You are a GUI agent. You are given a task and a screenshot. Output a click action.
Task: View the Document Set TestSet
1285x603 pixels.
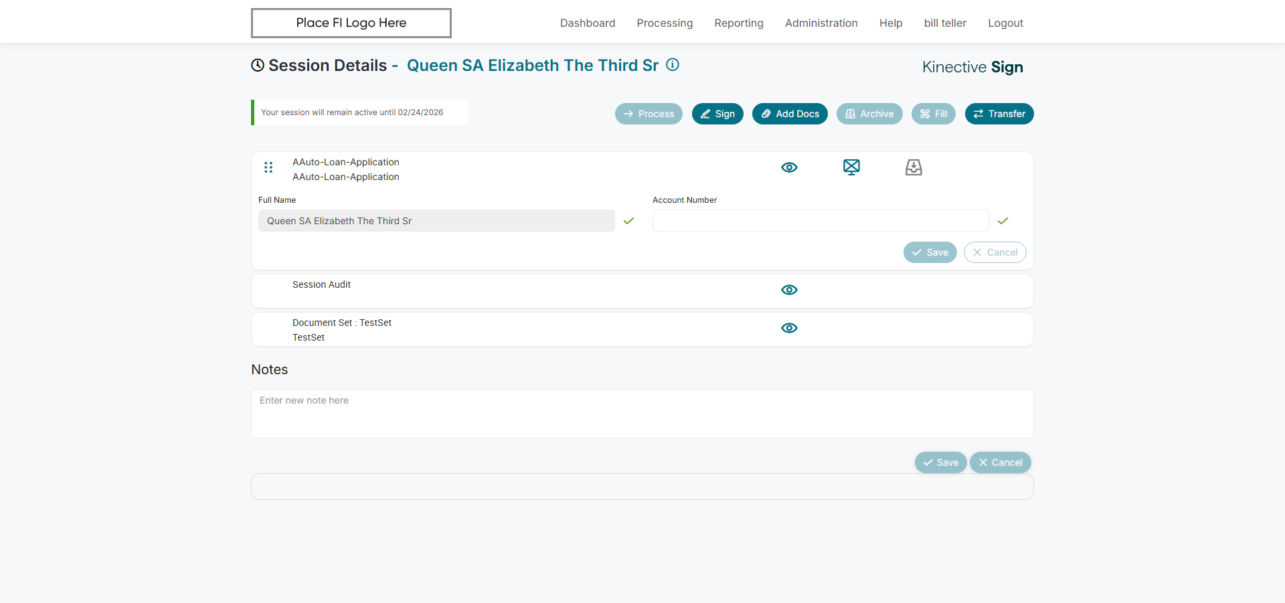click(789, 328)
